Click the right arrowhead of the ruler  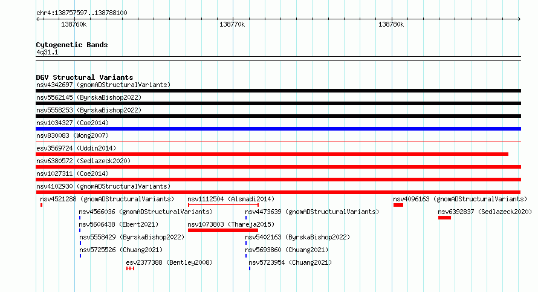(519, 19)
